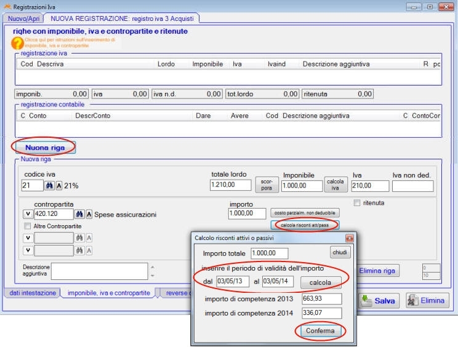Click the orange instructions help text
Image resolution: width=458 pixels, height=347 pixels.
pyautogui.click(x=70, y=42)
